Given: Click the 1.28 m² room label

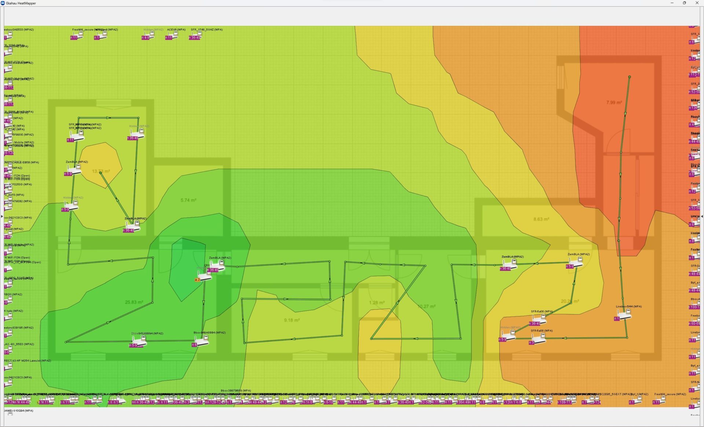Looking at the screenshot, I should point(377,302).
